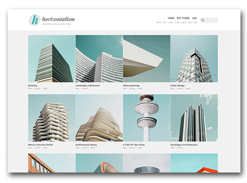Click the Architectural theory post title
The width and height of the screenshot is (247, 183).
[86, 145]
